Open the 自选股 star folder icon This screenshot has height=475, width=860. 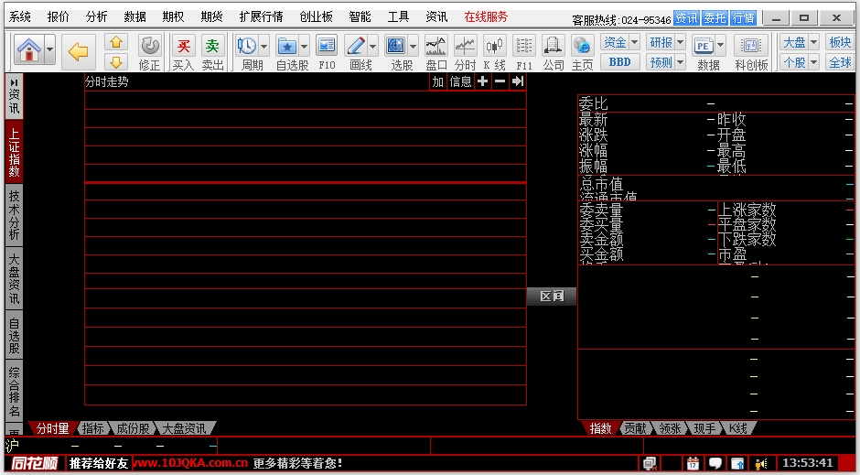pyautogui.click(x=287, y=46)
